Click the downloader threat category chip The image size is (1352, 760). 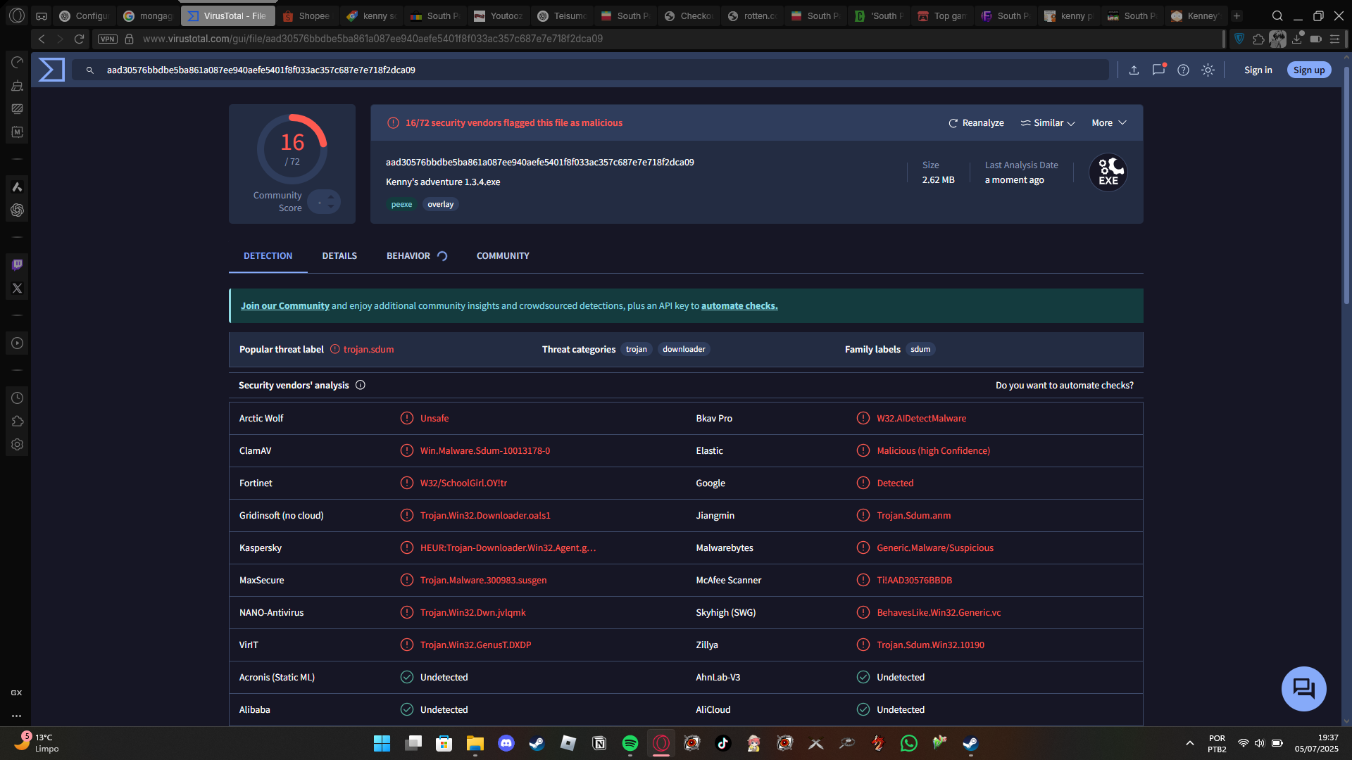point(684,349)
